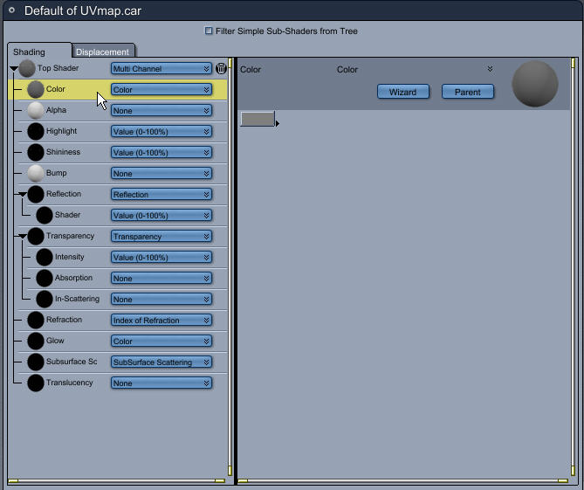This screenshot has width=584, height=490.
Task: Select the Top Shader sphere icon
Action: [27, 68]
